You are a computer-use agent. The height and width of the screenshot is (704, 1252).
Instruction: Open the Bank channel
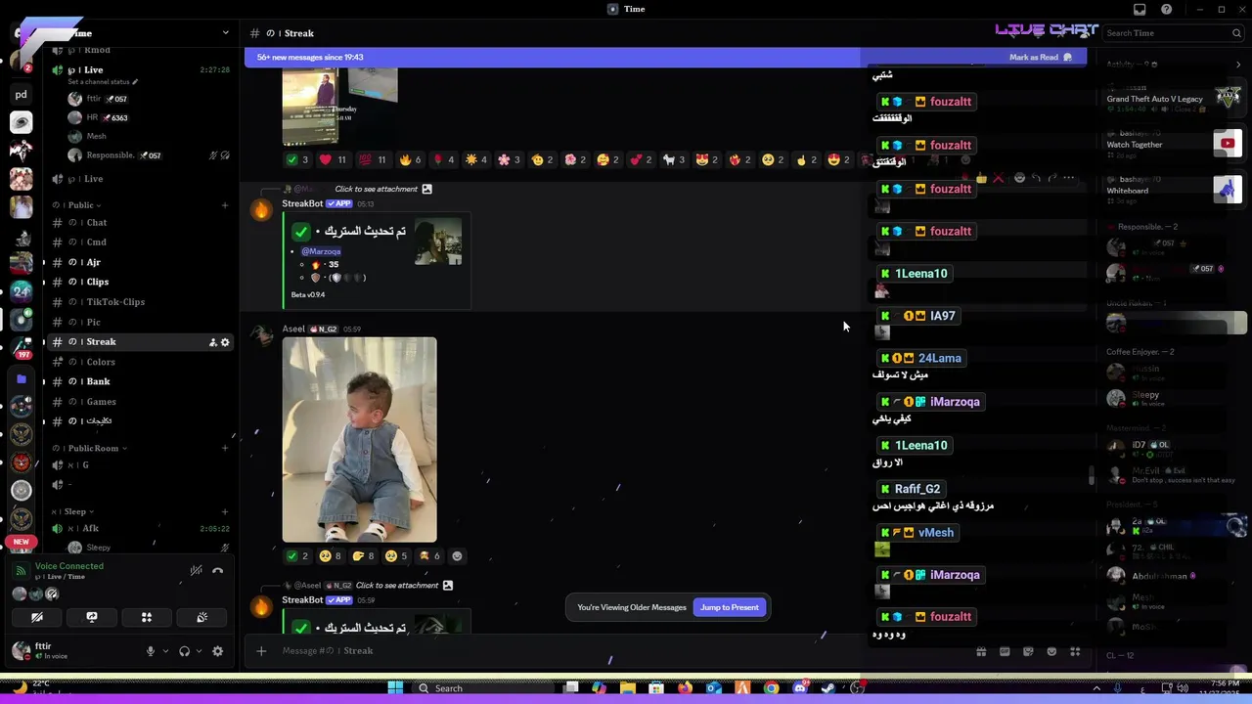point(139,381)
